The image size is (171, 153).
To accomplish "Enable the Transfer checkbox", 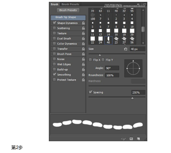I will tap(54, 49).
